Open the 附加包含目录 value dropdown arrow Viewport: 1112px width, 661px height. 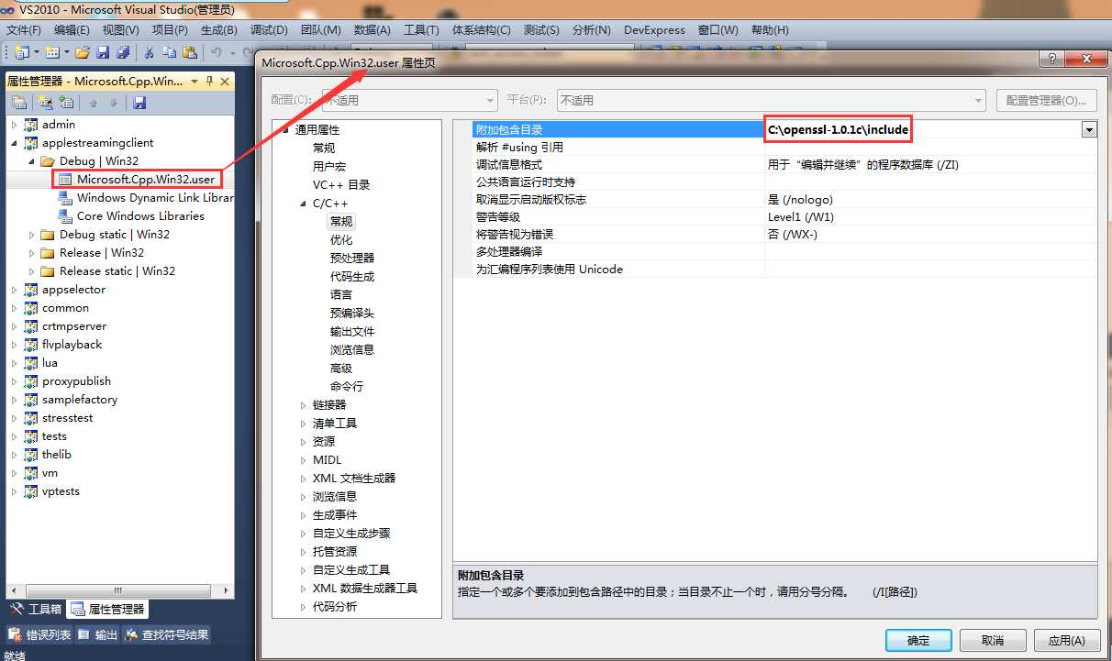[1089, 129]
